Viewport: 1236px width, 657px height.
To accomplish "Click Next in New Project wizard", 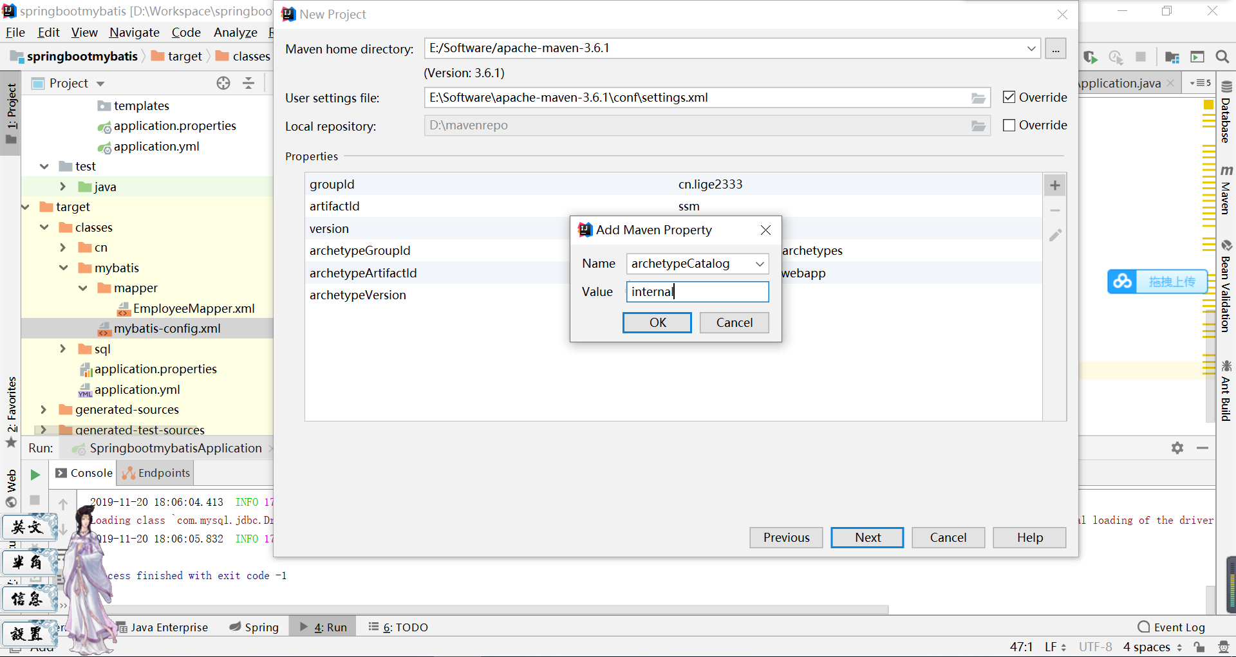I will tap(867, 537).
